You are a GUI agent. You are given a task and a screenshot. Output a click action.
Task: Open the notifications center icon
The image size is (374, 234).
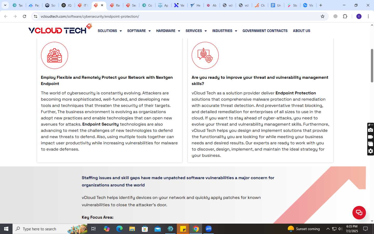(365, 229)
